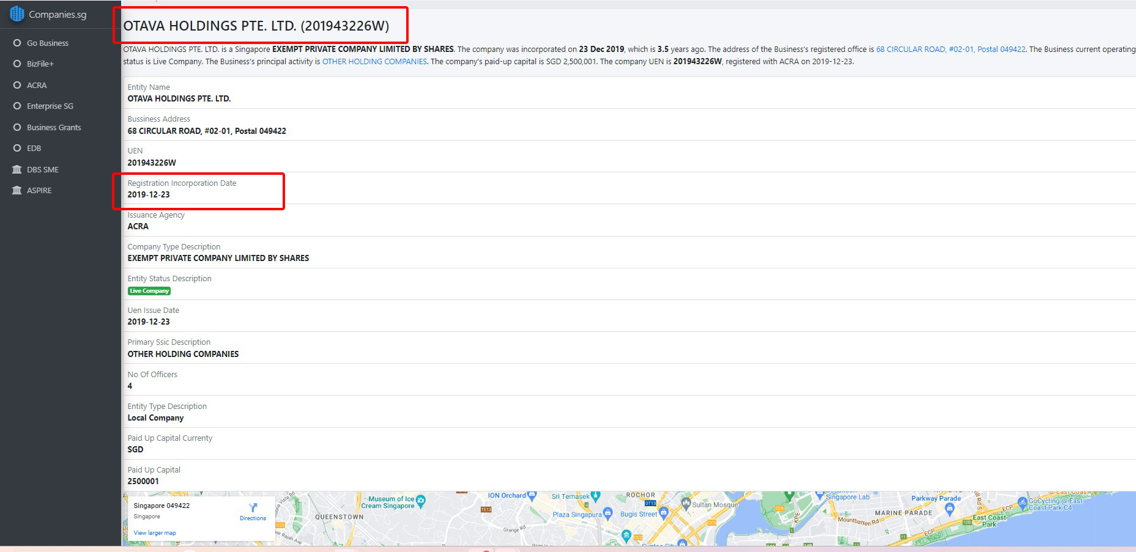Open Business Grants sidebar entry

point(54,127)
